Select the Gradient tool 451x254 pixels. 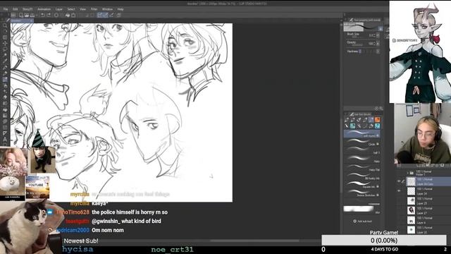pos(5,116)
